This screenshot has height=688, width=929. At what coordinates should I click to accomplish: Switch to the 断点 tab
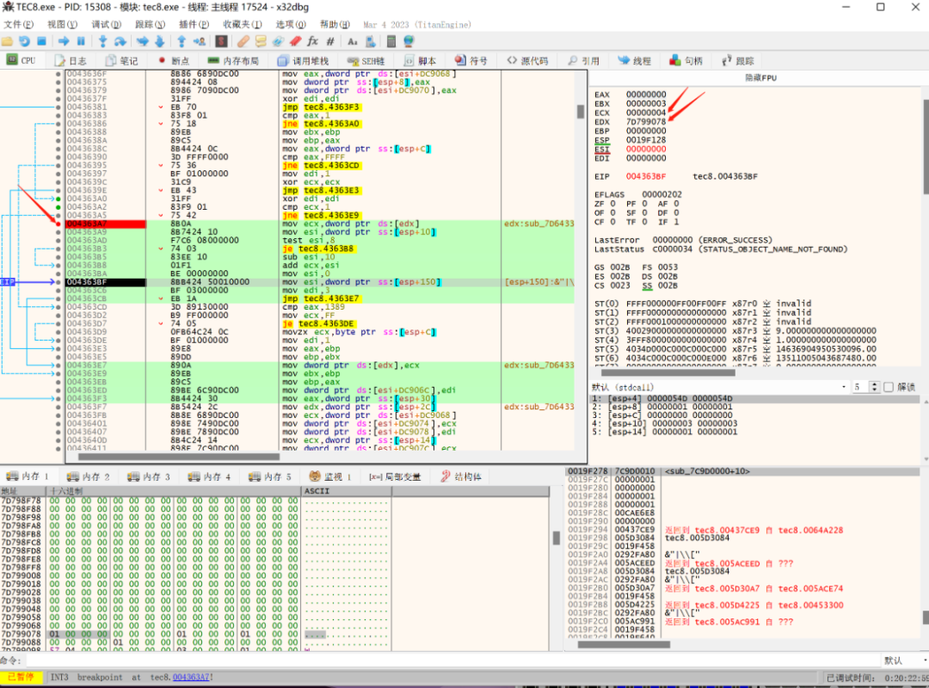pyautogui.click(x=173, y=60)
